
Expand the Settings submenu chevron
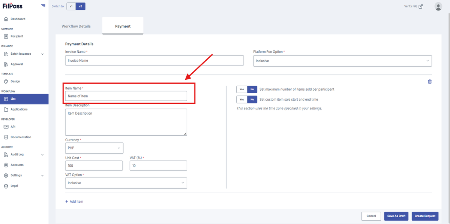[x=42, y=175]
